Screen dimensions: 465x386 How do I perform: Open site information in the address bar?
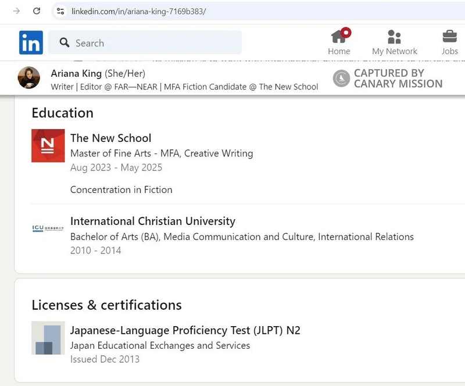60,10
